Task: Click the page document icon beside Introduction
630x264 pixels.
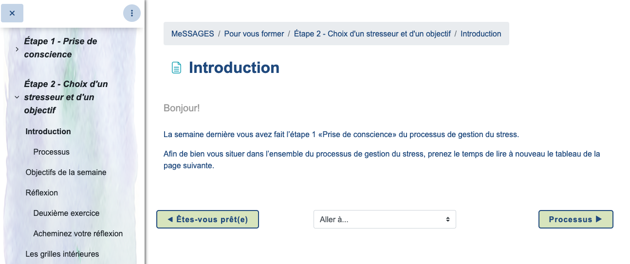Action: point(176,68)
